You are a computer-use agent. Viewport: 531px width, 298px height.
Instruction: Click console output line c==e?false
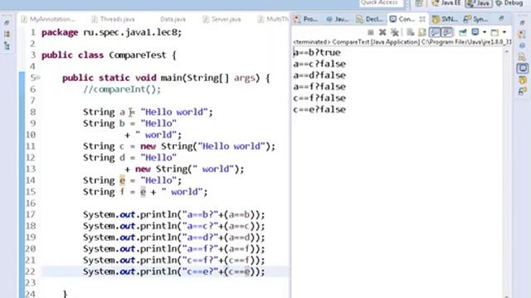click(319, 109)
